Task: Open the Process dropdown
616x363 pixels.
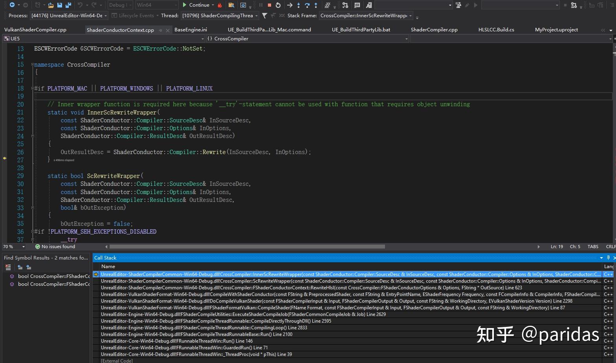Action: pyautogui.click(x=68, y=16)
